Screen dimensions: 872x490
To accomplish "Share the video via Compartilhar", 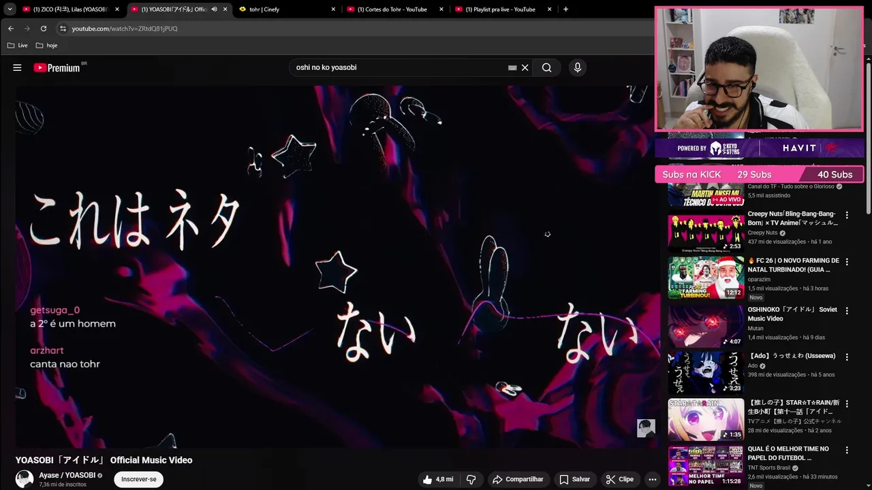I will [x=518, y=479].
